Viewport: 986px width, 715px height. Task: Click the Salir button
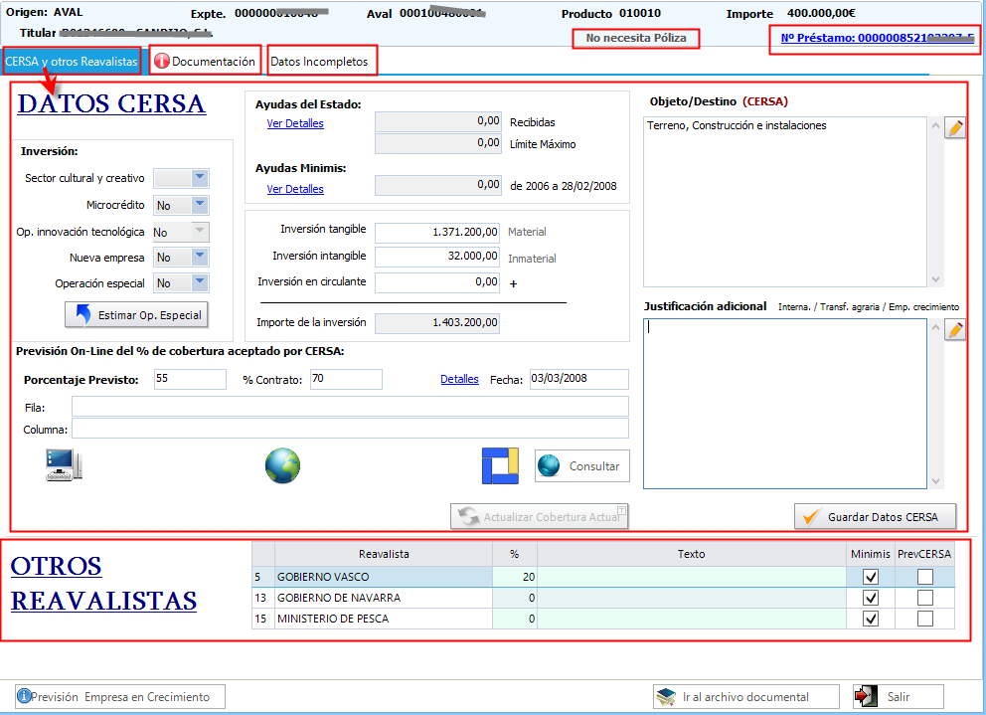(898, 696)
